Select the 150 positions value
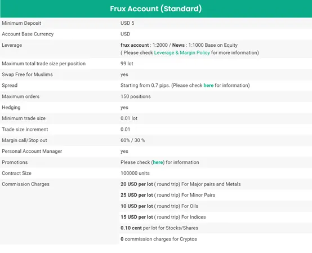This screenshot has width=312, height=253. [x=136, y=96]
